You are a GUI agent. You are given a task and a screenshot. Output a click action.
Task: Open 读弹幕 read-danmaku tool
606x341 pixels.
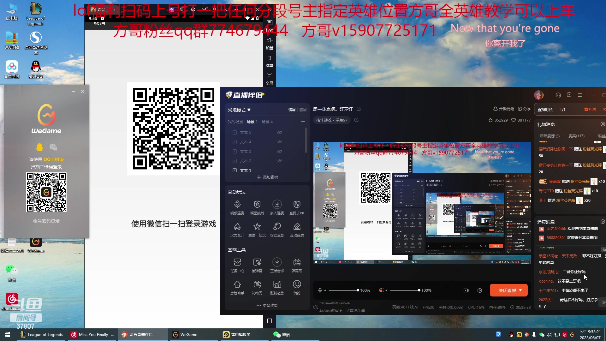click(257, 265)
